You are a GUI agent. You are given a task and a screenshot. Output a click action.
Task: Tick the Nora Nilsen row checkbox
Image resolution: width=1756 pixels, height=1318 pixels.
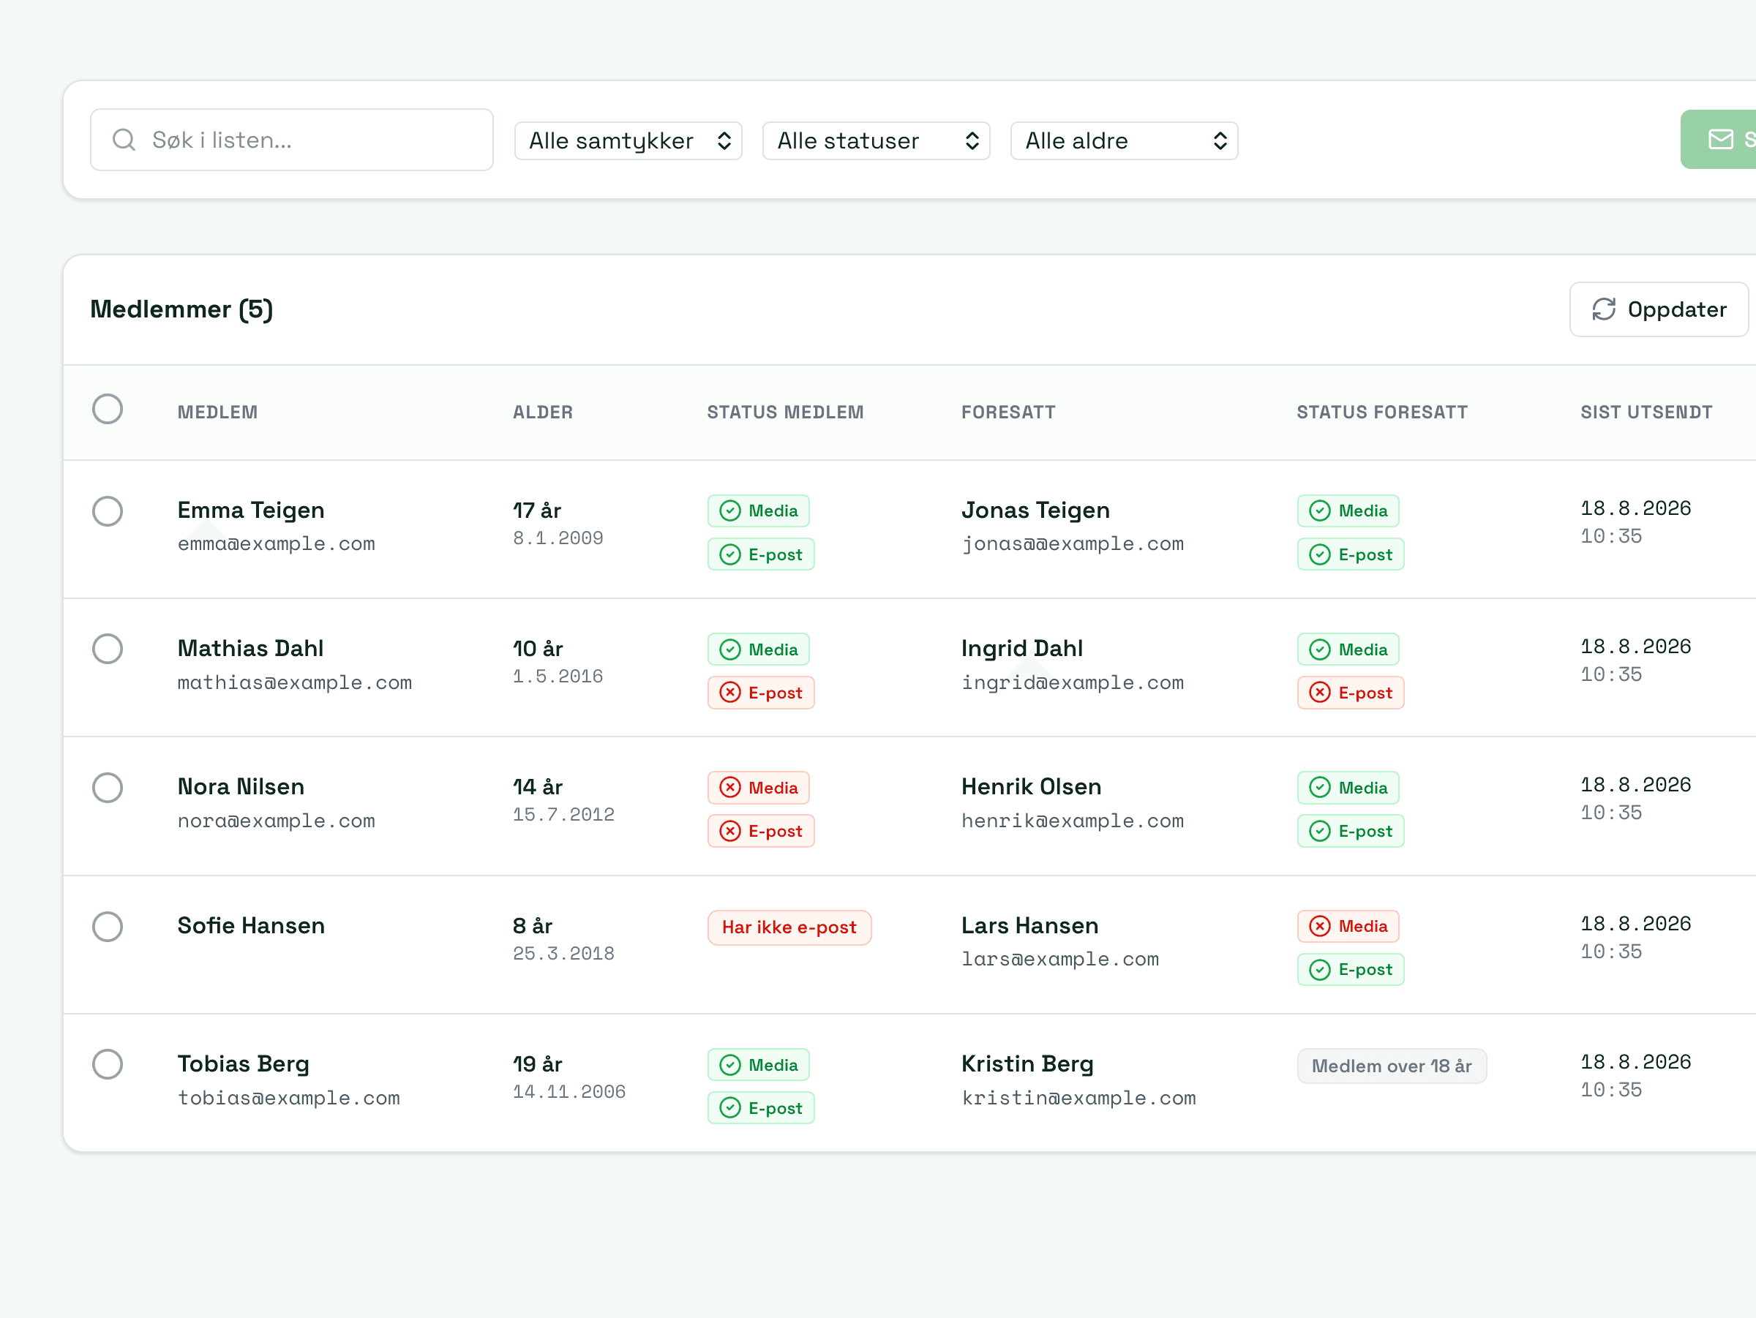point(107,788)
